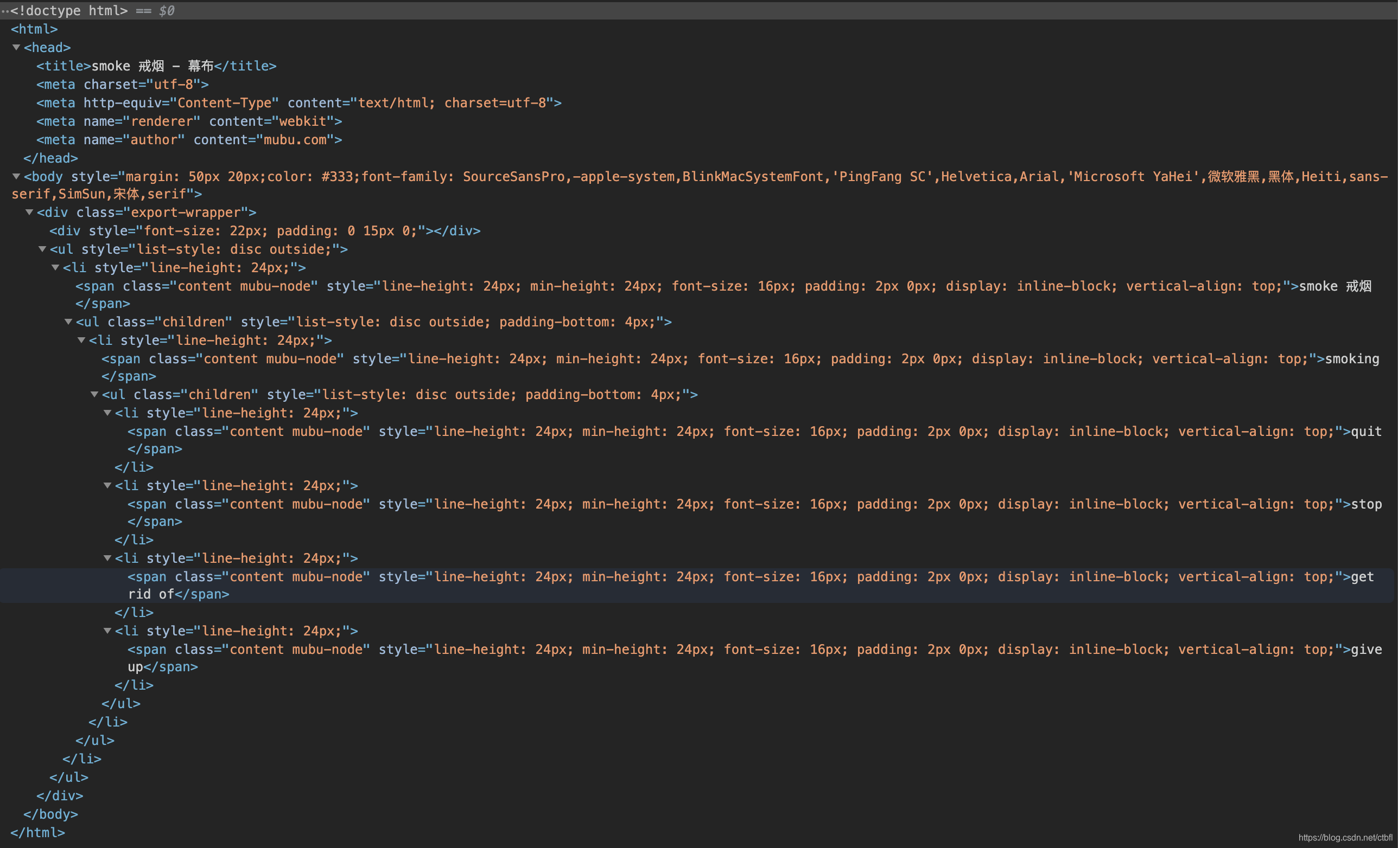Collapse the li containing the quit span

pos(108,413)
